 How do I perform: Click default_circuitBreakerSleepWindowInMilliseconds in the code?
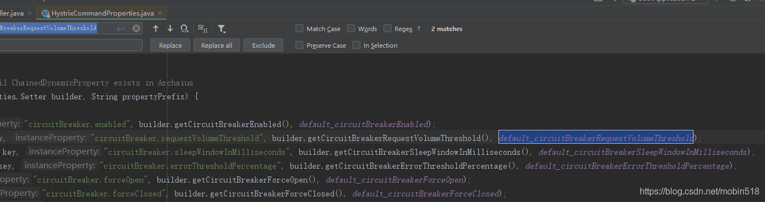[x=643, y=151]
